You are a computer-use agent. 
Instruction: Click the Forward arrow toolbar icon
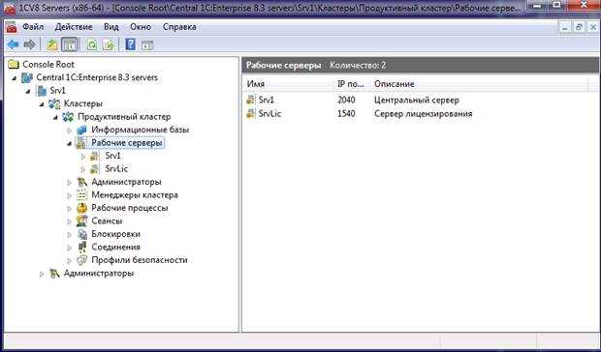29,45
